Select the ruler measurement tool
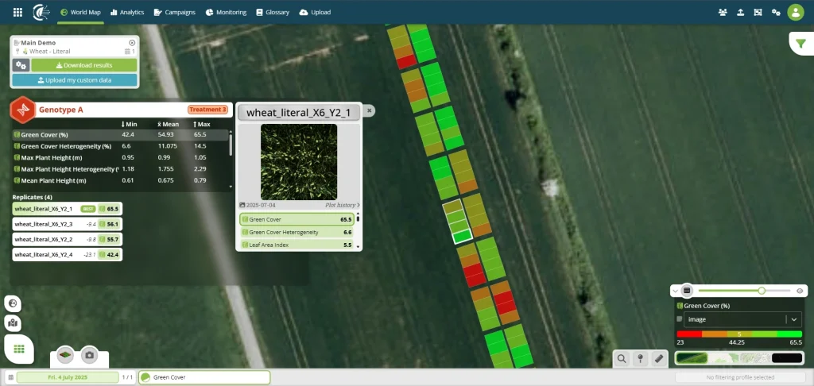This screenshot has height=386, width=814. 659,358
